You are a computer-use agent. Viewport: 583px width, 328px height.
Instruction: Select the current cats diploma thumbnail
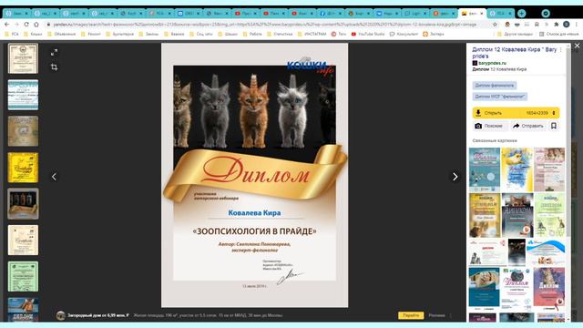pyautogui.click(x=23, y=204)
